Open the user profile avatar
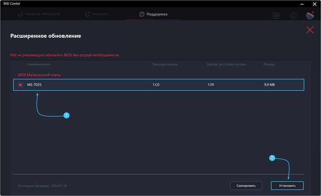This screenshot has height=196, width=321. 310,15
